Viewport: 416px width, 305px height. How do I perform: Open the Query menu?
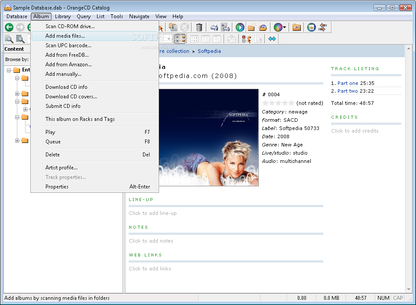84,16
